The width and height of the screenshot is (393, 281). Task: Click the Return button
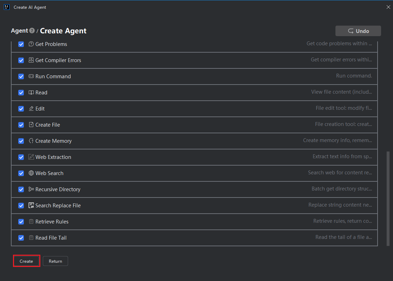pyautogui.click(x=55, y=261)
